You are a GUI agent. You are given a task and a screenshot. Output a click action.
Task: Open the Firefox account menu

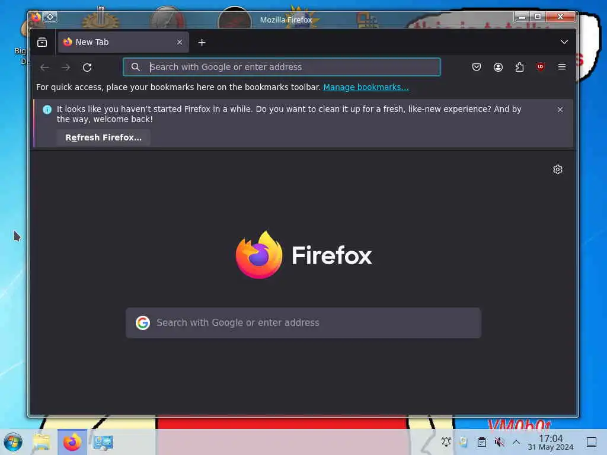tap(498, 67)
